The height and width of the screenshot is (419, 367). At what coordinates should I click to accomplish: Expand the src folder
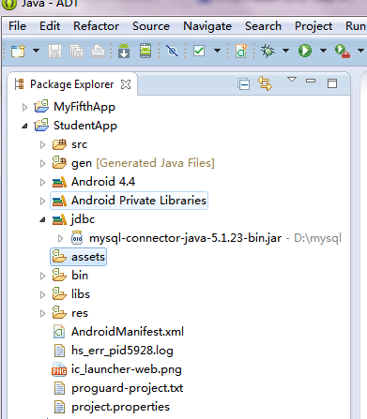[x=42, y=144]
